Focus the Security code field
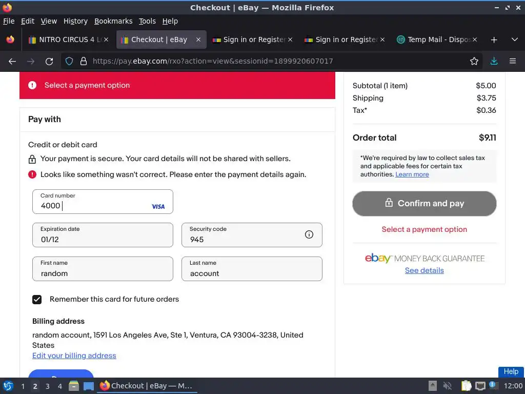The width and height of the screenshot is (525, 394). pos(252,235)
